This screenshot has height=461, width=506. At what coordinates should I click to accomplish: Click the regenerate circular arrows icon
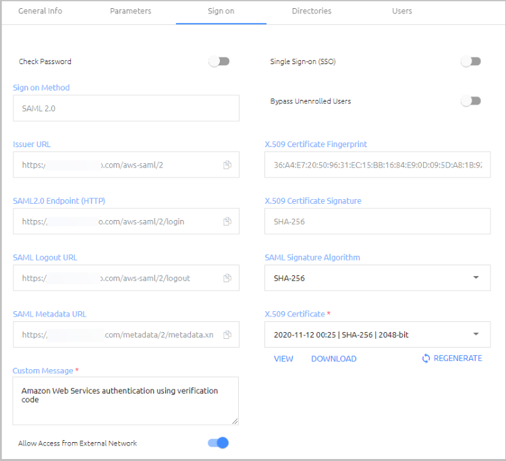coord(426,358)
